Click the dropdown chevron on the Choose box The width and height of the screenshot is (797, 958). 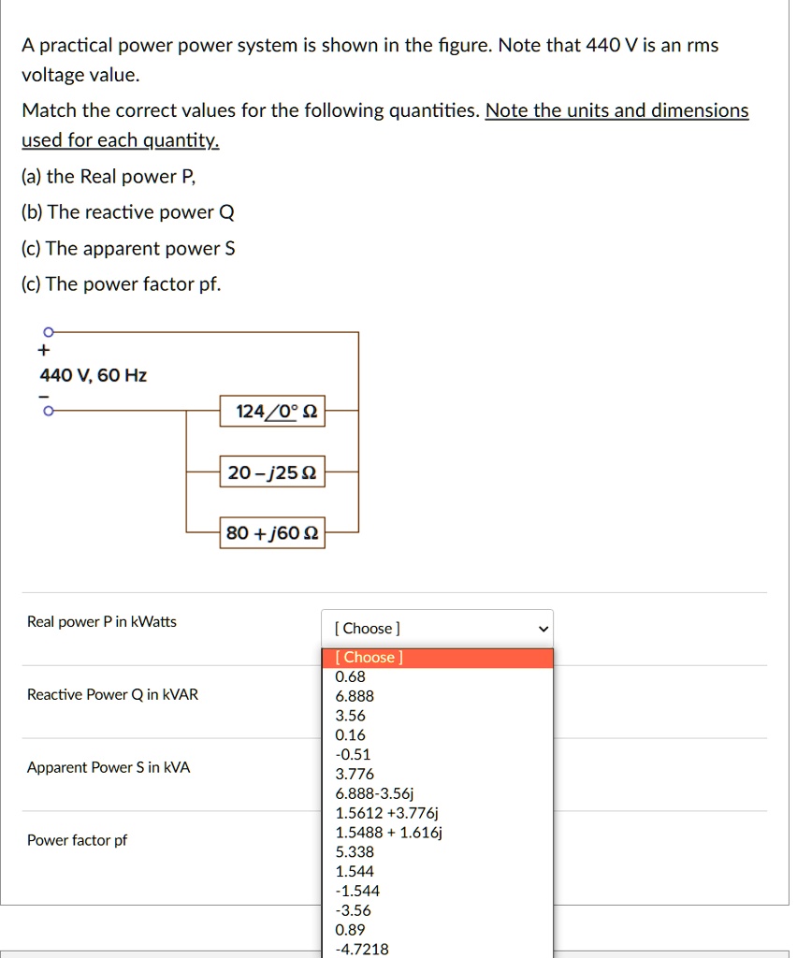[x=543, y=628]
